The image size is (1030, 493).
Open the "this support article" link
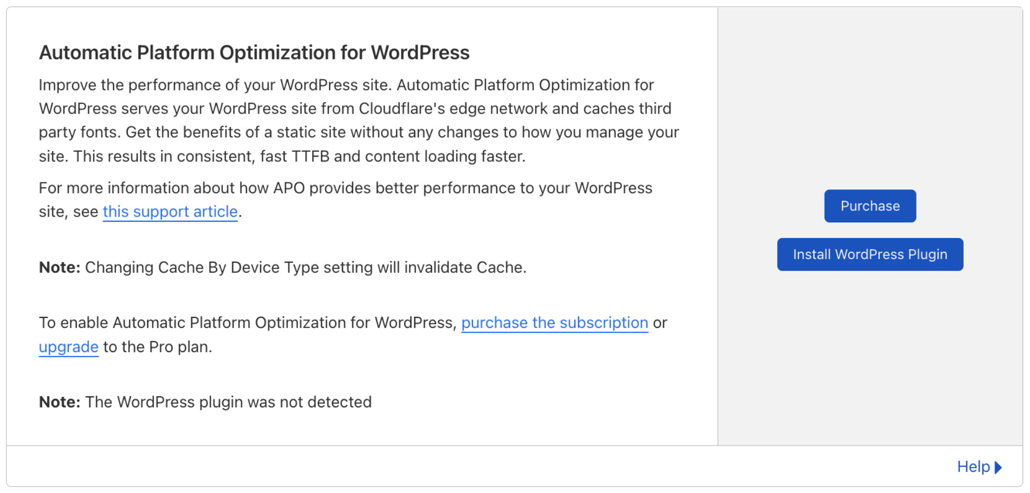pyautogui.click(x=170, y=211)
